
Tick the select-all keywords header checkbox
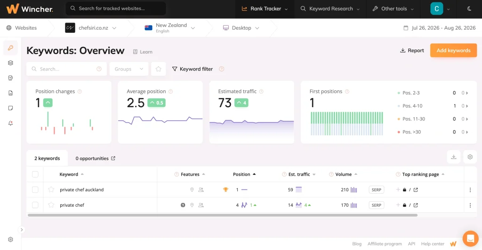coord(35,174)
